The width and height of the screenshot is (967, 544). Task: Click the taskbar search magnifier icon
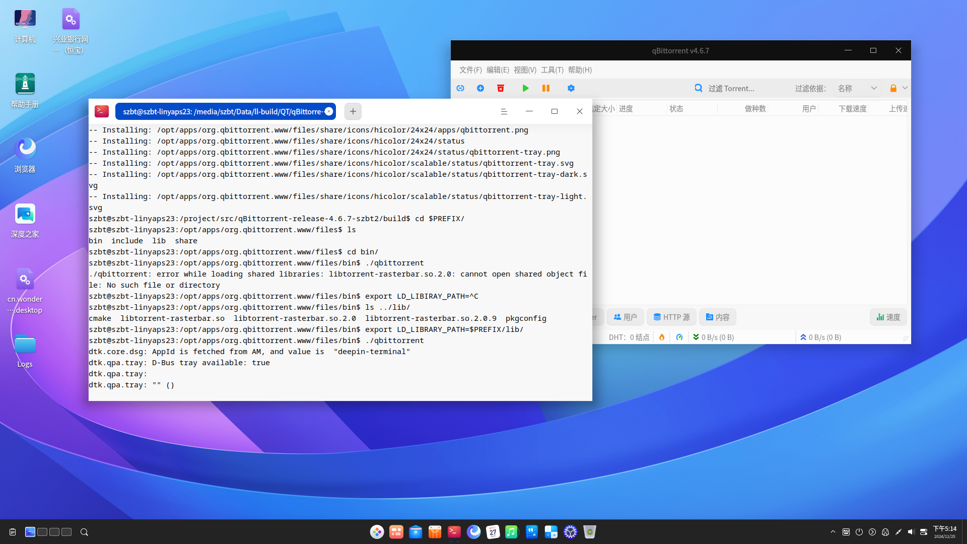(84, 532)
